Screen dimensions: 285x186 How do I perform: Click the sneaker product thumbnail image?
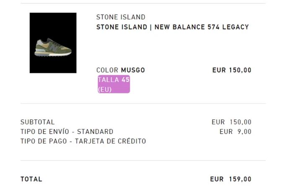pyautogui.click(x=53, y=43)
